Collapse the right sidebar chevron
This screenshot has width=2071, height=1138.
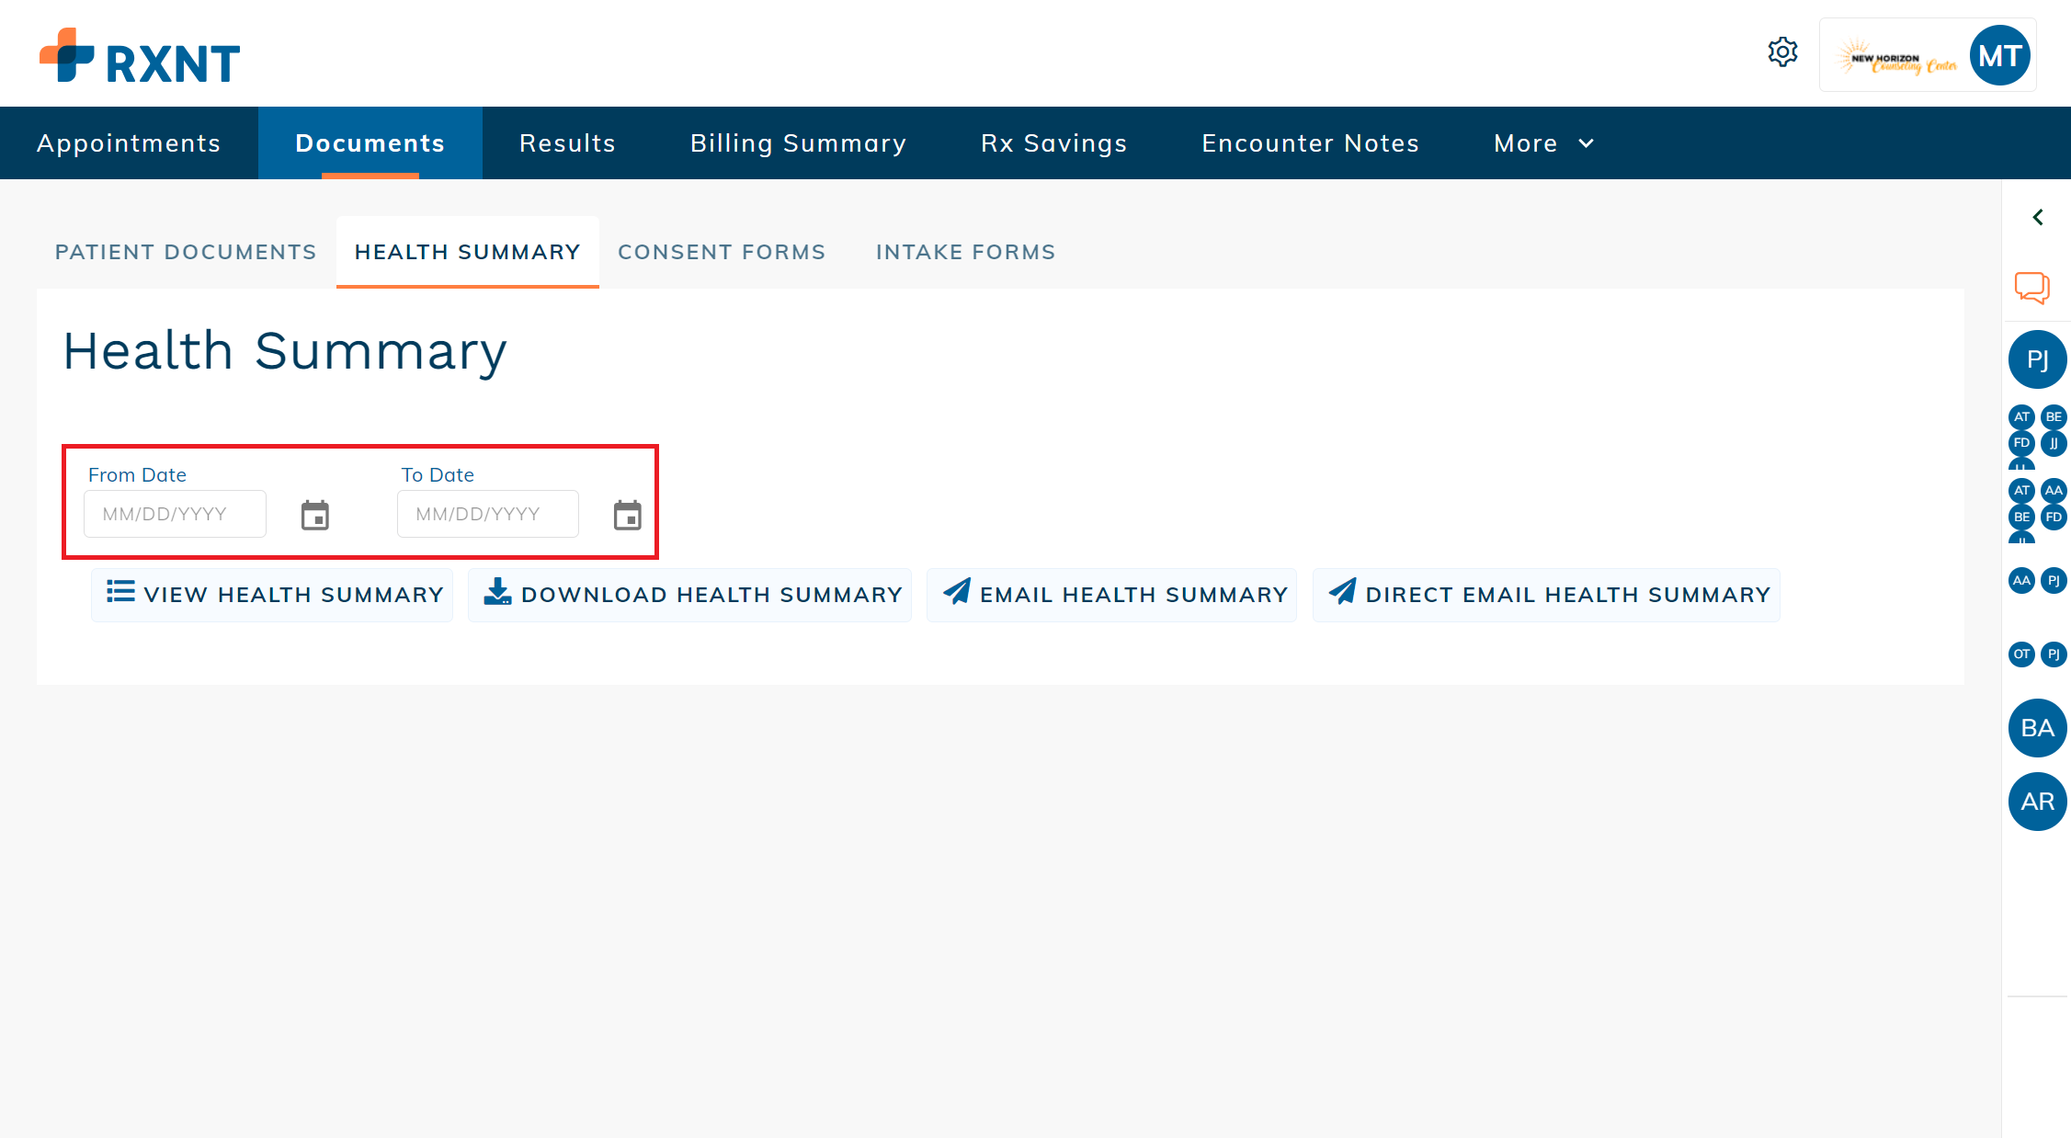click(x=2038, y=217)
